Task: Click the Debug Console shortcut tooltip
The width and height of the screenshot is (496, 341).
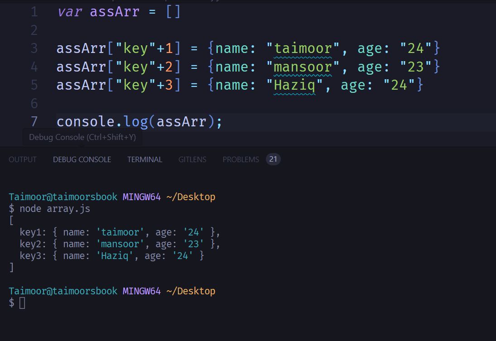Action: click(x=82, y=137)
